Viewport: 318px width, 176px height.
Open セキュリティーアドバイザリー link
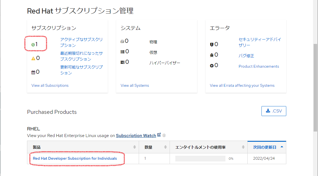coord(260,42)
